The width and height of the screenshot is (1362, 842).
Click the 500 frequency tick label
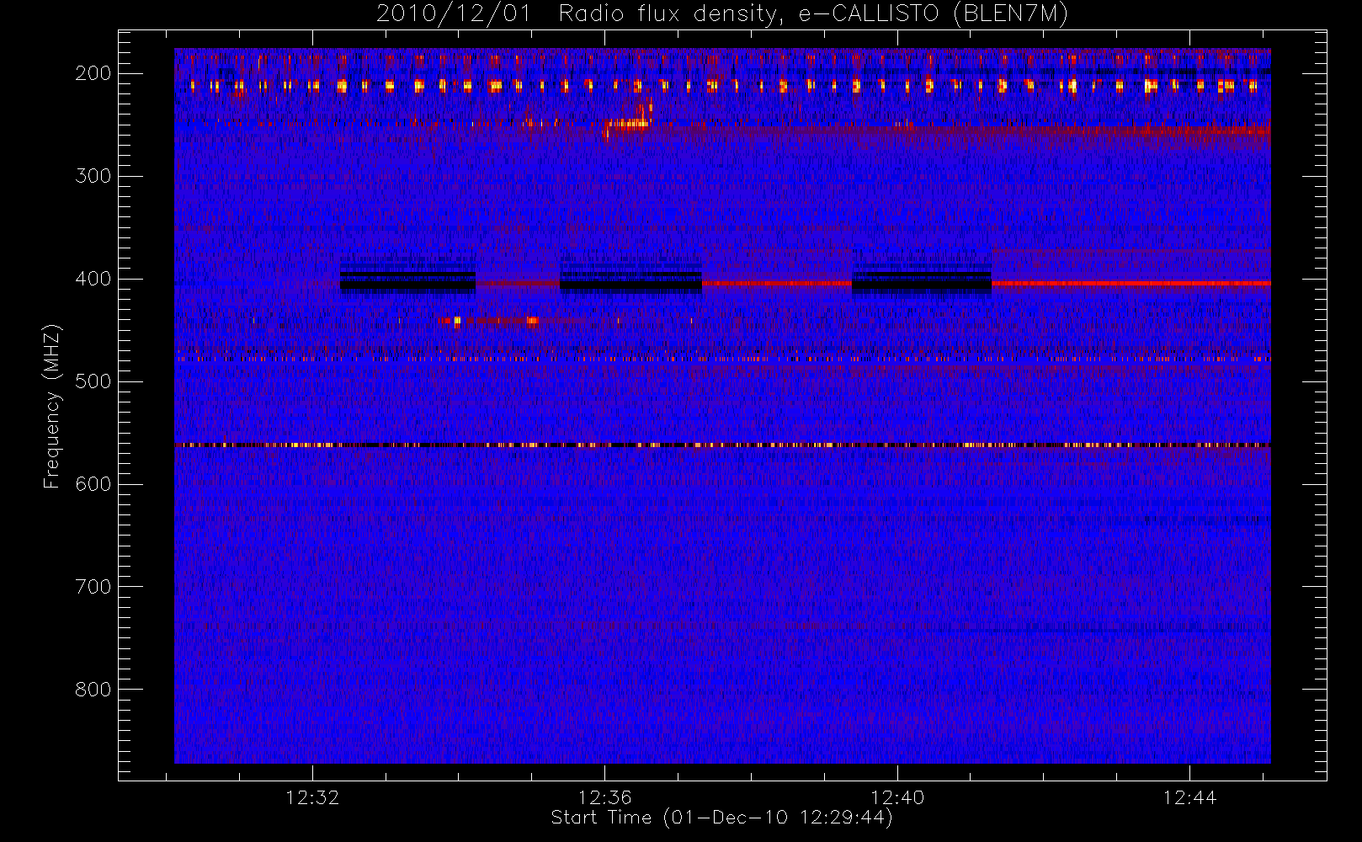point(93,381)
